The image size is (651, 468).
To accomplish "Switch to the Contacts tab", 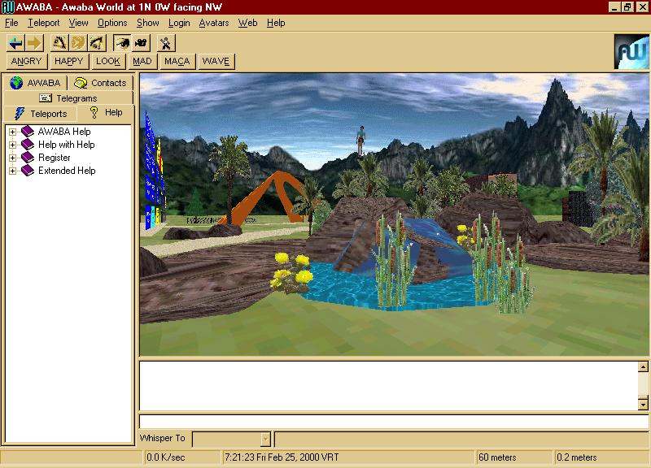I will 100,83.
